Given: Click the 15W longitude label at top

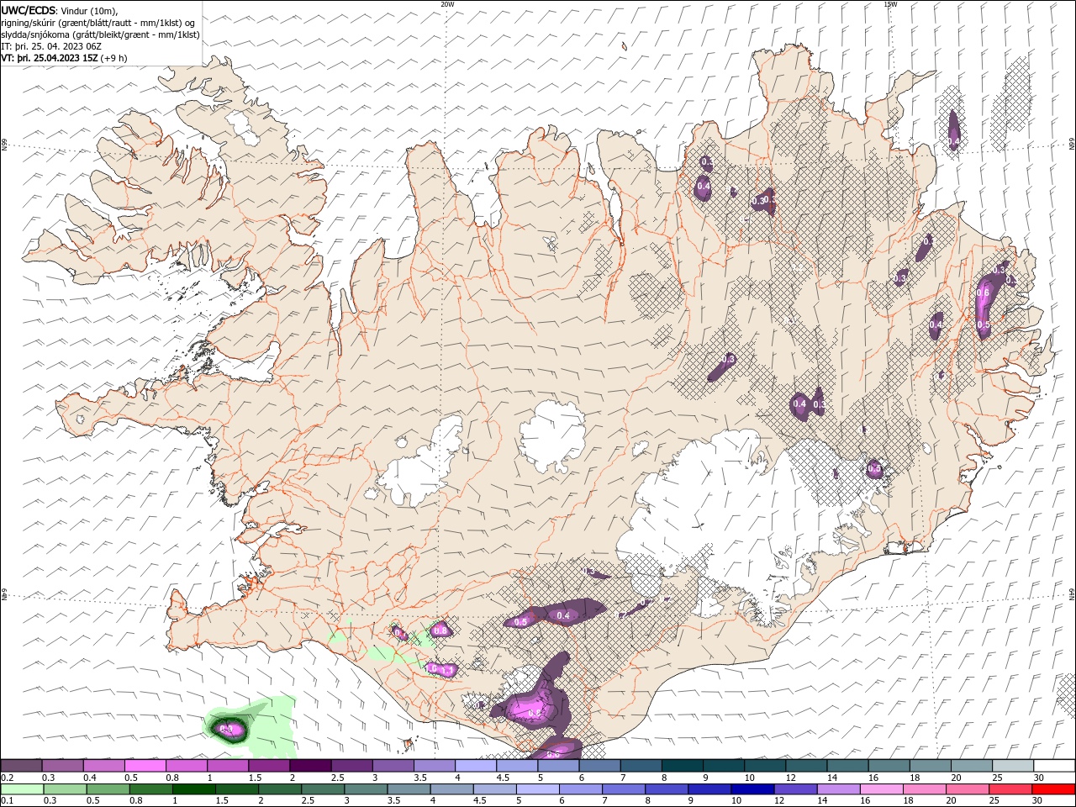Looking at the screenshot, I should (890, 4).
